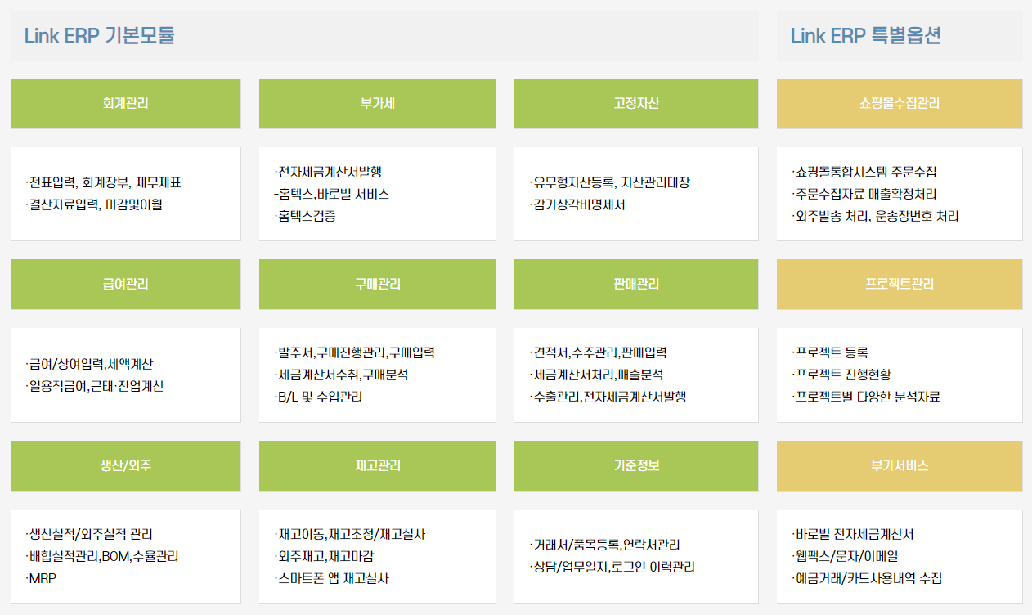Select the 생산/외주 module header
The width and height of the screenshot is (1032, 615).
pos(125,466)
